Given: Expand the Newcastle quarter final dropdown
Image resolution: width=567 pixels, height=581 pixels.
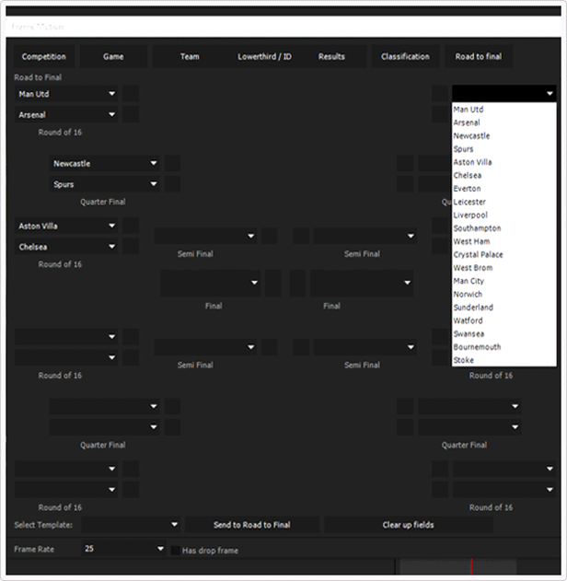Looking at the screenshot, I should point(104,163).
